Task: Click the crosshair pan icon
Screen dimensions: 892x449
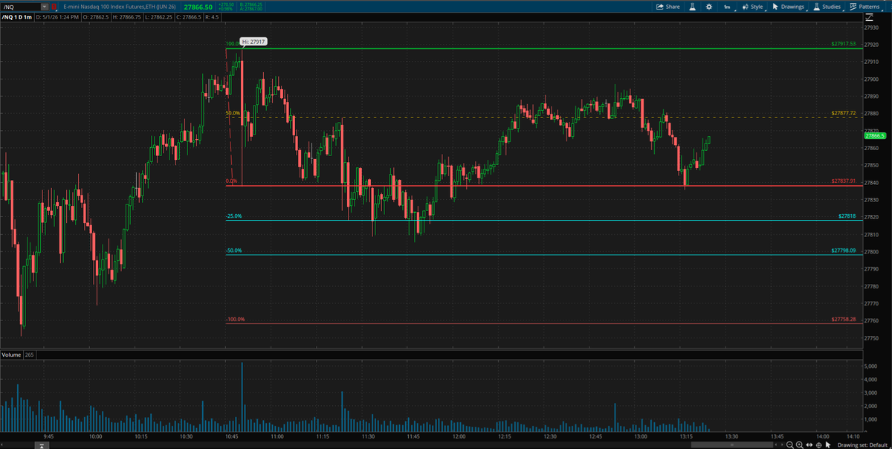Action: (x=818, y=445)
